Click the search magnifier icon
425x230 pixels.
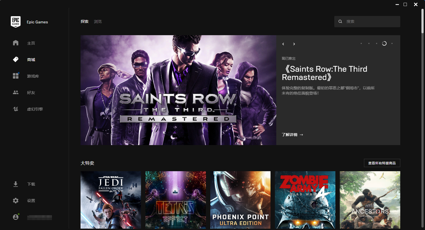pos(340,21)
